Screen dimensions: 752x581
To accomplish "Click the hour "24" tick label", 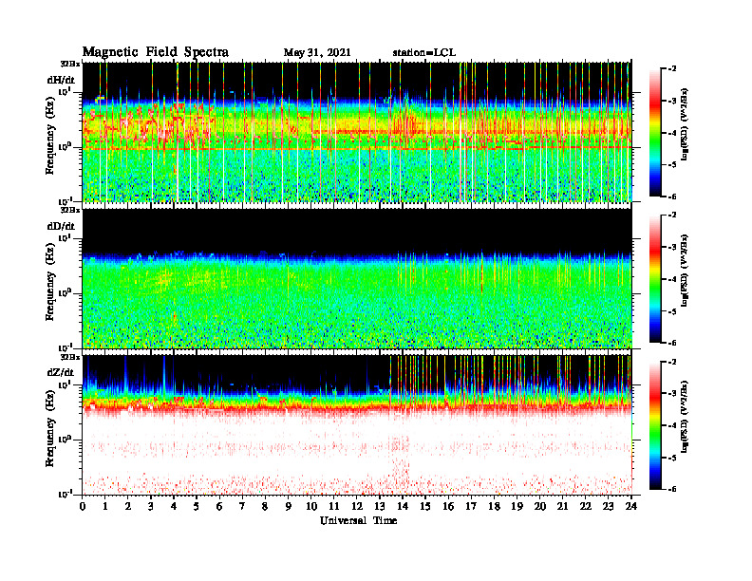I will point(631,506).
